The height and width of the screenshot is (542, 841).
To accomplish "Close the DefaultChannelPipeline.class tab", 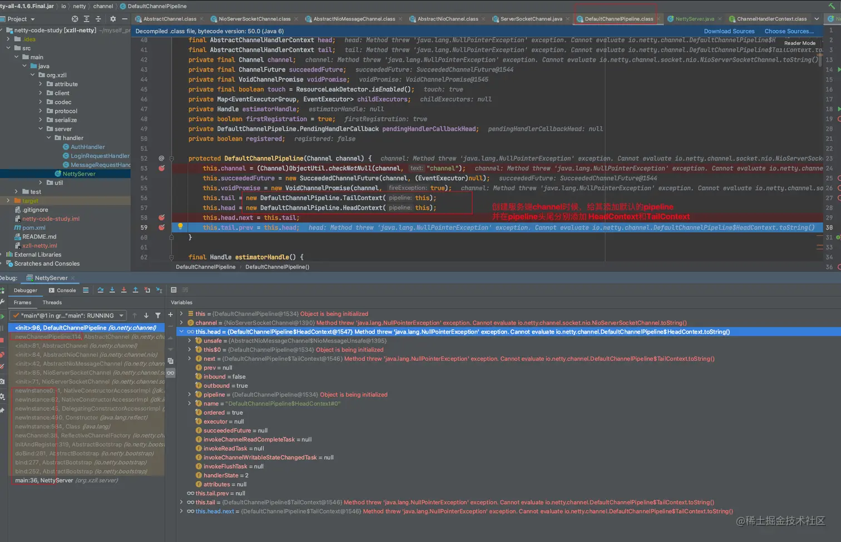I will coord(659,19).
